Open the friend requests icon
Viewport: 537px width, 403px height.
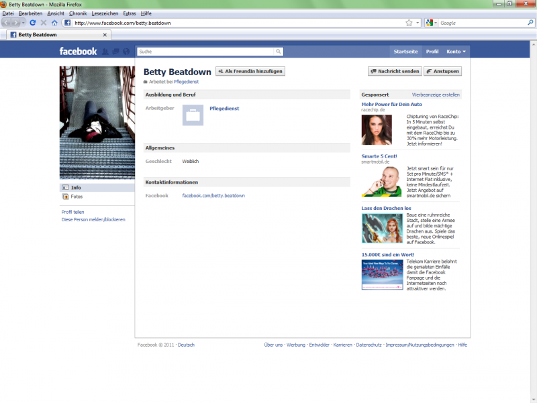(x=105, y=52)
